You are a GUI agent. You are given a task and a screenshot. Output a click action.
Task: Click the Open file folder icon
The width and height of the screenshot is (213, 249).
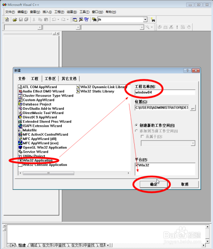click(14, 20)
